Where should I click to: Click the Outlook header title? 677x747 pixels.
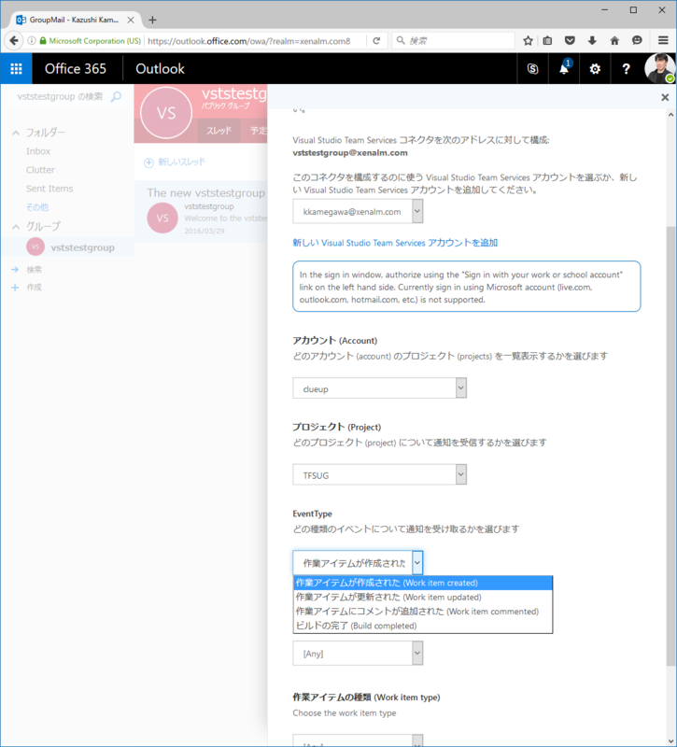[160, 68]
